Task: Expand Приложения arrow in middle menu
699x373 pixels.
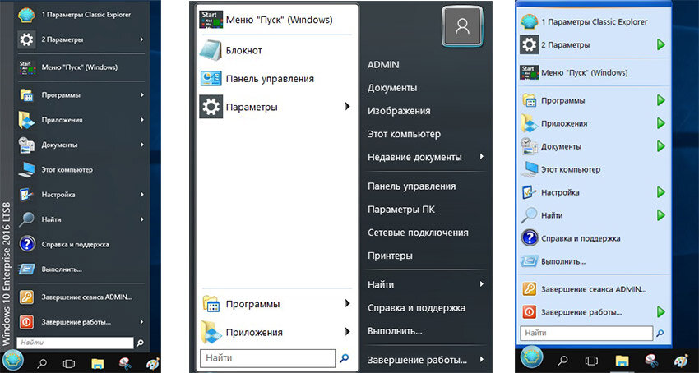Action: click(347, 332)
